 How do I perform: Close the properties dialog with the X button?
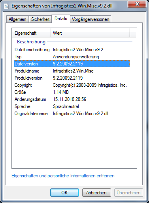point(137,4)
